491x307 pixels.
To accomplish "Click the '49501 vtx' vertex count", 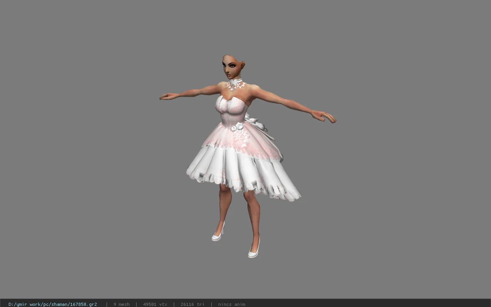I will point(155,304).
